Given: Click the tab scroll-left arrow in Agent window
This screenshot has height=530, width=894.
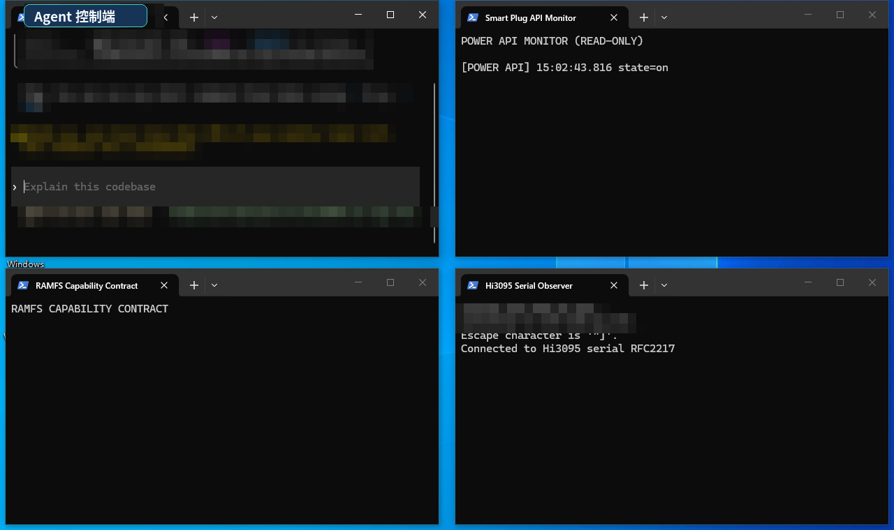Looking at the screenshot, I should [166, 17].
